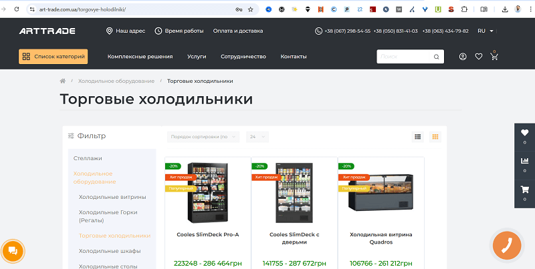Switch to grid view layout

coord(435,137)
